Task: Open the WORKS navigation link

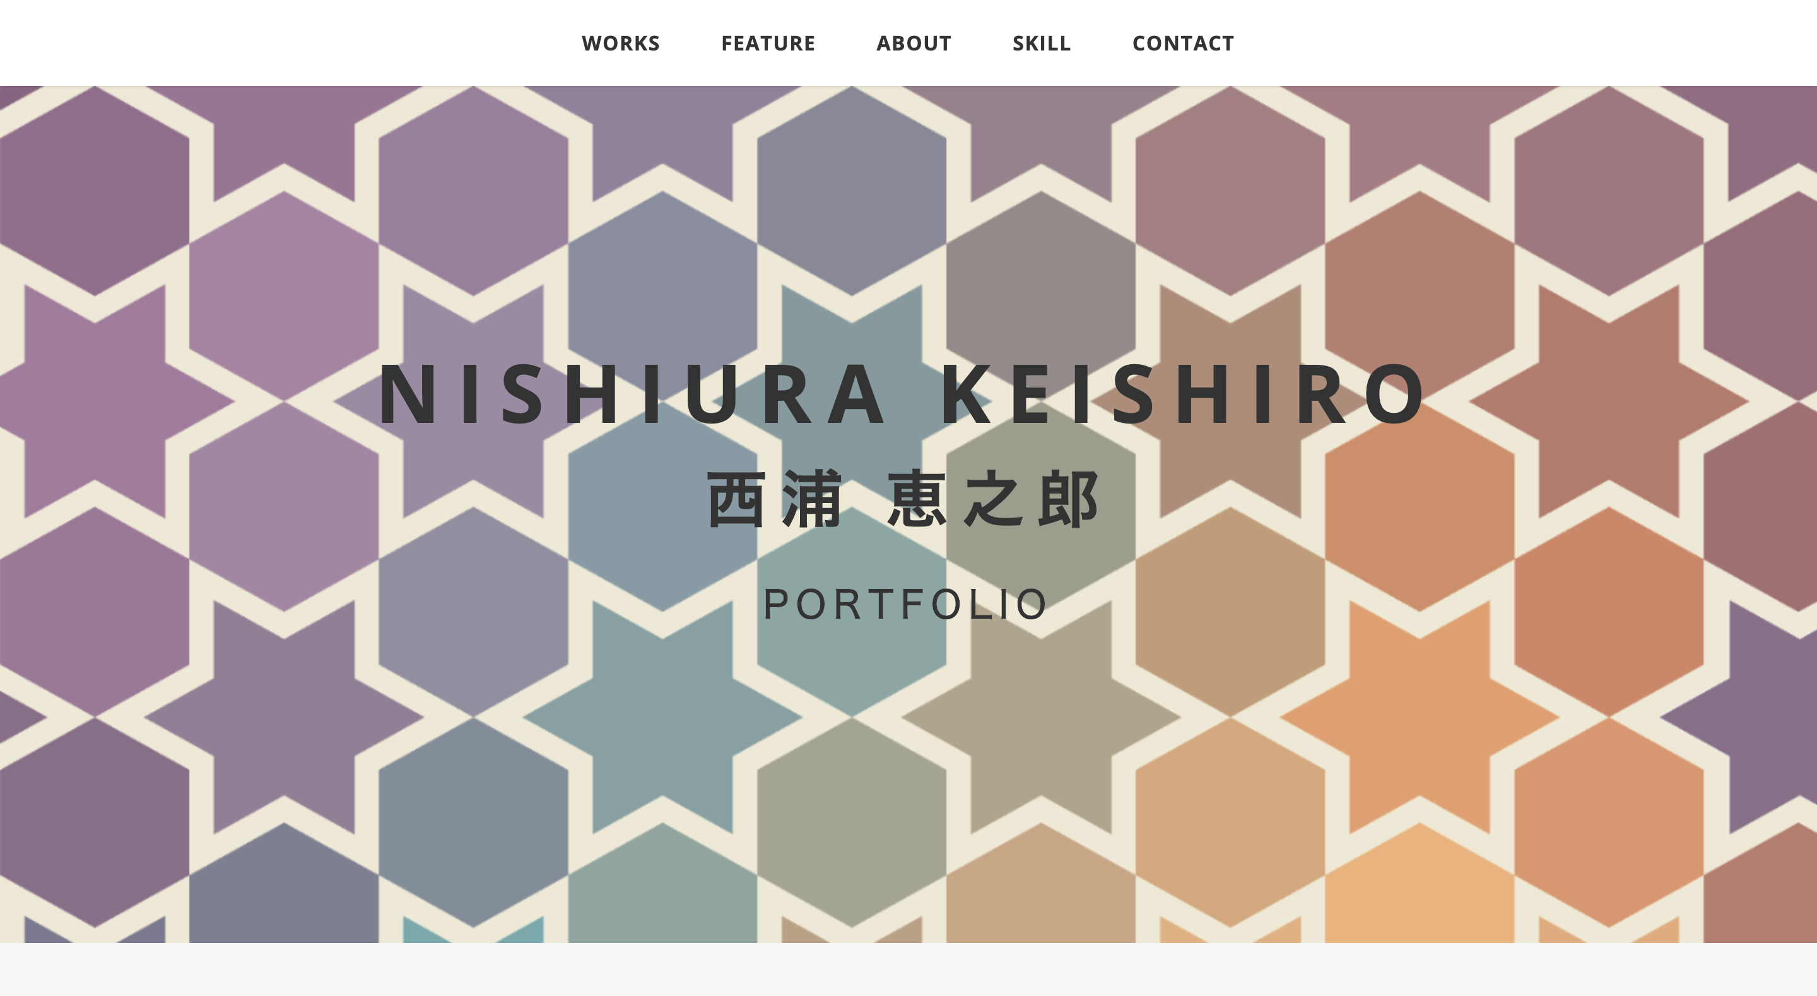Action: click(x=621, y=43)
